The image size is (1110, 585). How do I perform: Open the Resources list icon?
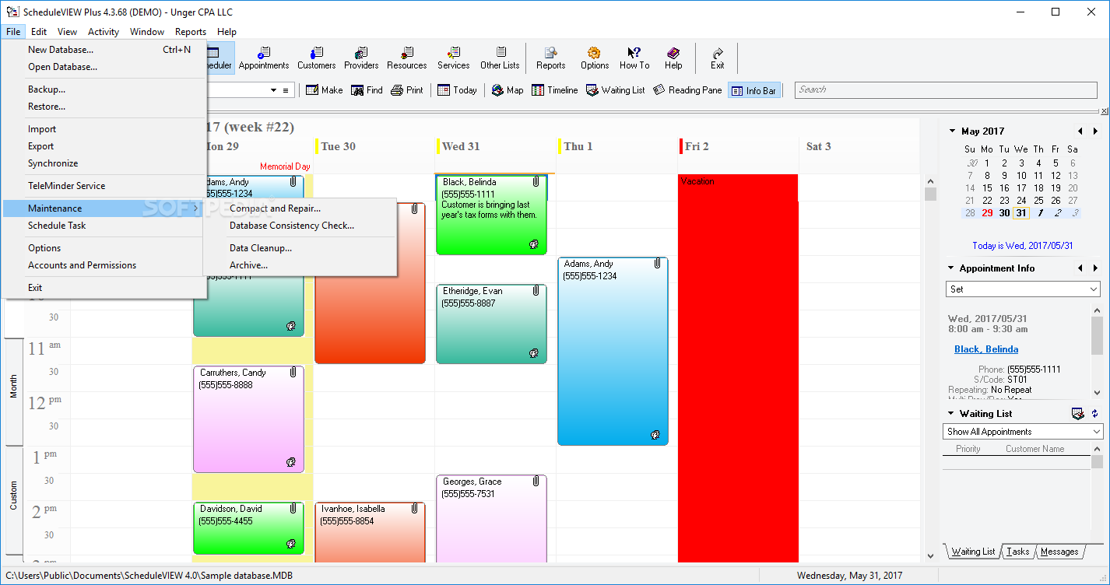click(x=406, y=58)
